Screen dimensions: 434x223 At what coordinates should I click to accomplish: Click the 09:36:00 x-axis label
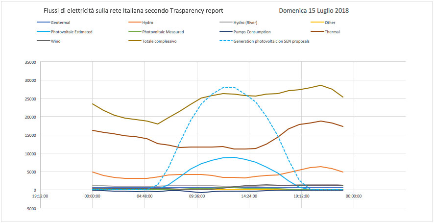197,196
